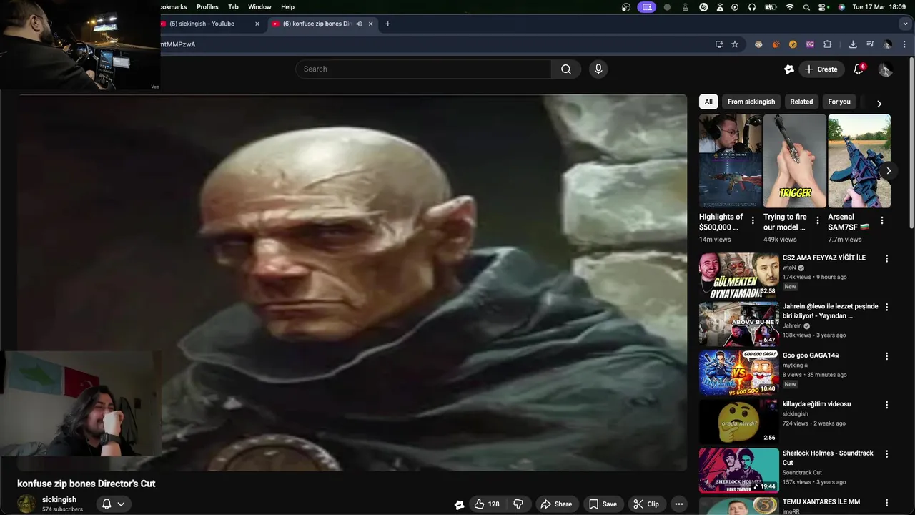
Task: Open sickingish channel name link
Action: coord(59,500)
